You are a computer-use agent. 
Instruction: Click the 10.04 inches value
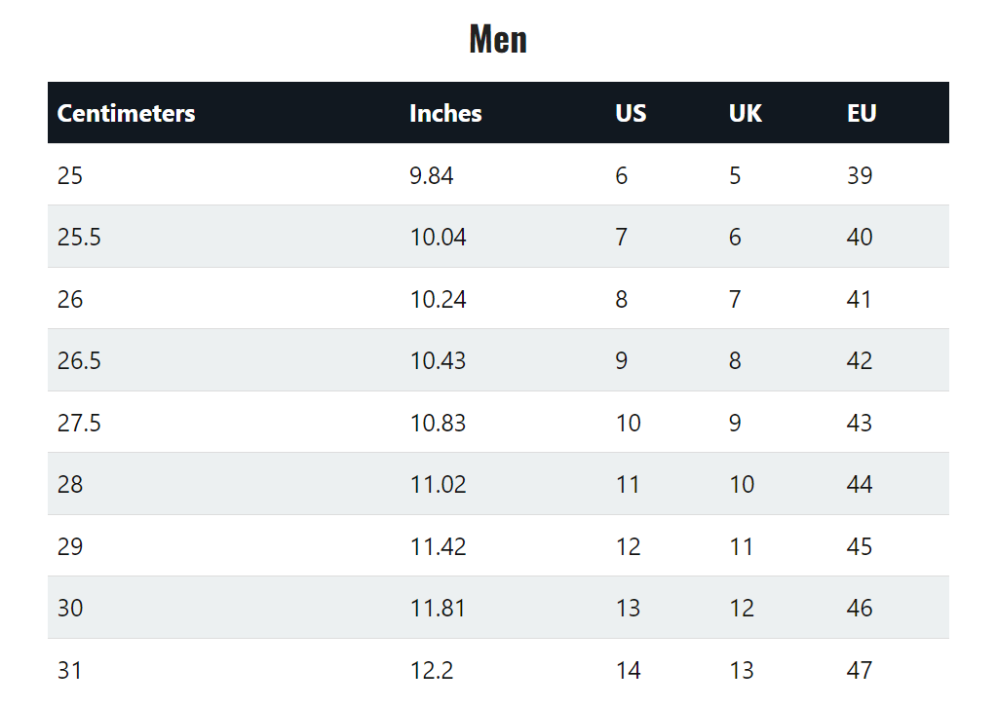tap(439, 237)
